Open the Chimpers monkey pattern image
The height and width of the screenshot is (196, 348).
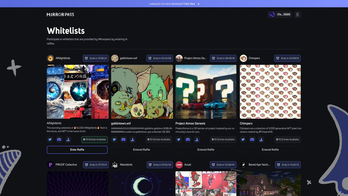coord(270,92)
